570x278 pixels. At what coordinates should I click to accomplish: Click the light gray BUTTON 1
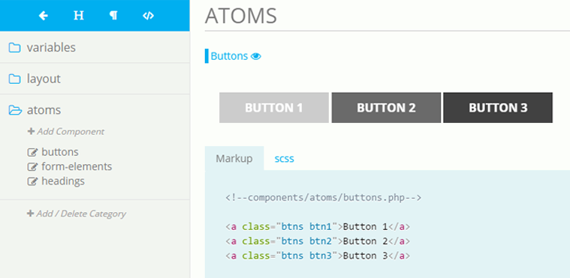click(274, 107)
